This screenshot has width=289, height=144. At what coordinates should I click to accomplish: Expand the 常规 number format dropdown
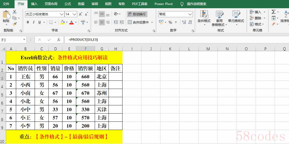pyautogui.click(x=190, y=14)
